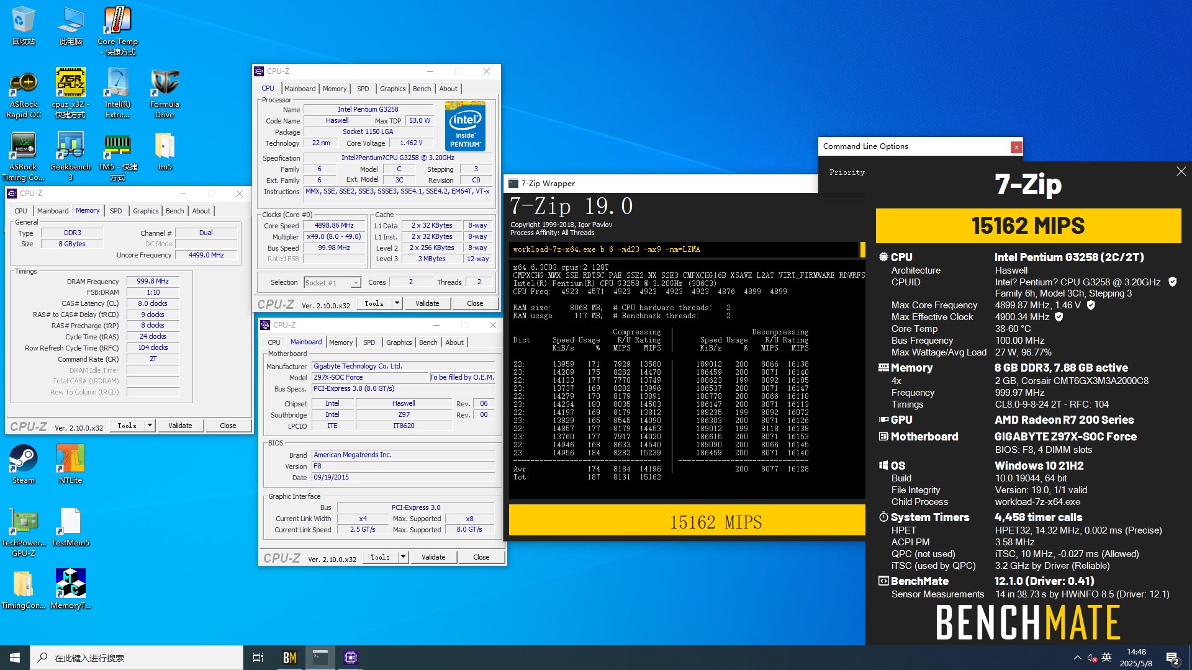Close the BenchMate 7-Zip result panel
Viewport: 1192px width, 670px height.
[x=1181, y=171]
